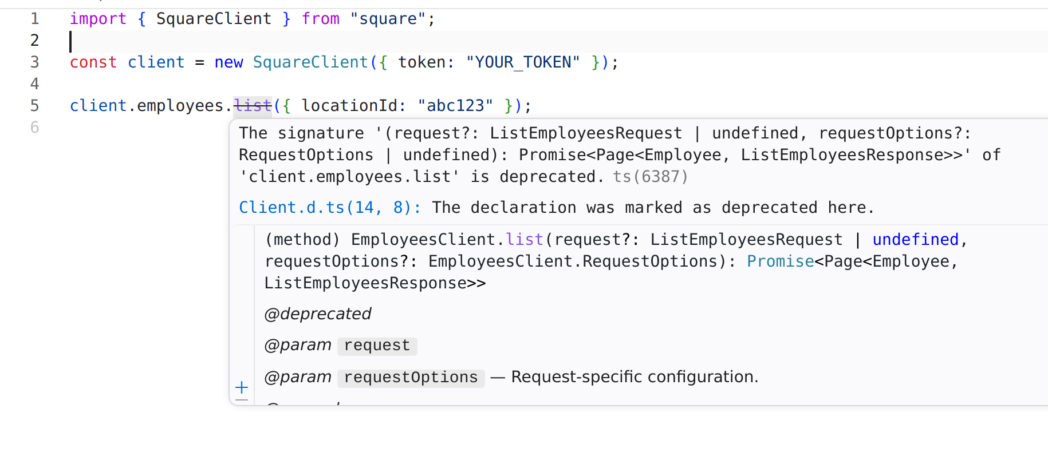Click line number 4 in the gutter
Image resolution: width=1048 pixels, height=452 pixels.
35,84
